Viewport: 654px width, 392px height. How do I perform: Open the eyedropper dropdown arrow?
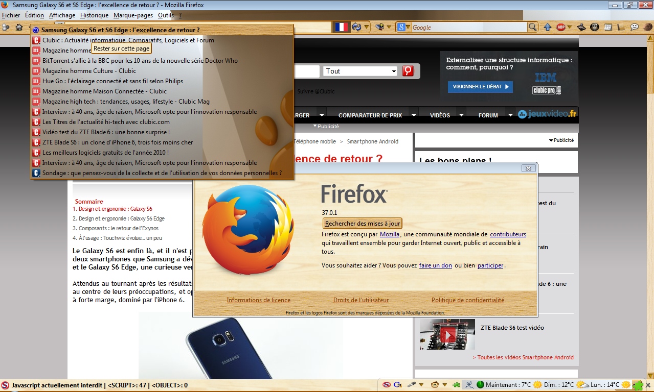click(421, 385)
